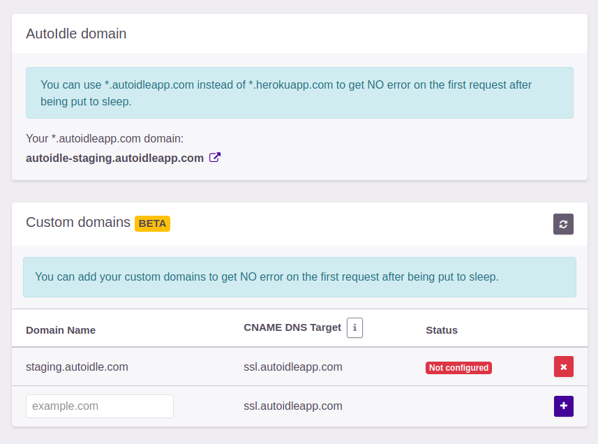Click the *.autoidleapp.com notice banner
Viewport: 598px width, 444px height.
pos(300,92)
